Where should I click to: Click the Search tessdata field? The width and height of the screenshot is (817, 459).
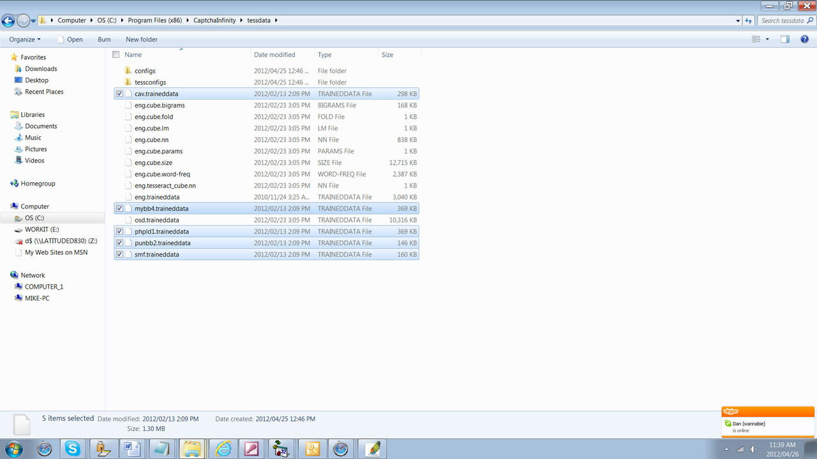[x=786, y=20]
